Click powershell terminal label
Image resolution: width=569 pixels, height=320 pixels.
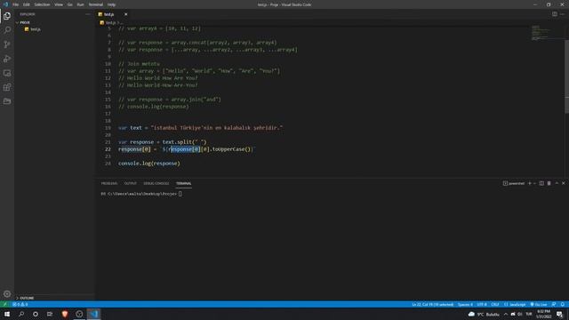pyautogui.click(x=514, y=183)
